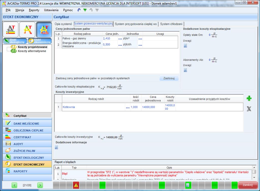
Task: Click the Zastosuj button
Action: 169,78
